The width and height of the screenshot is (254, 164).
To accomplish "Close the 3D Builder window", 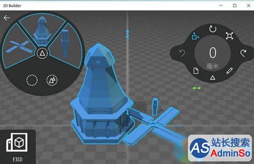I will click(248, 6).
